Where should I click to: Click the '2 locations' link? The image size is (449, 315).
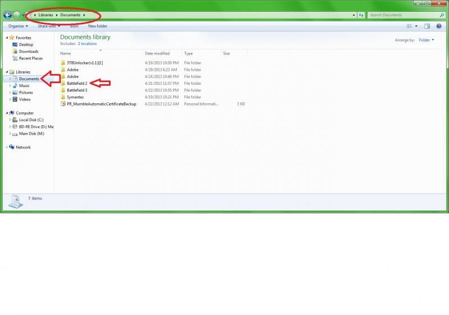coord(87,43)
